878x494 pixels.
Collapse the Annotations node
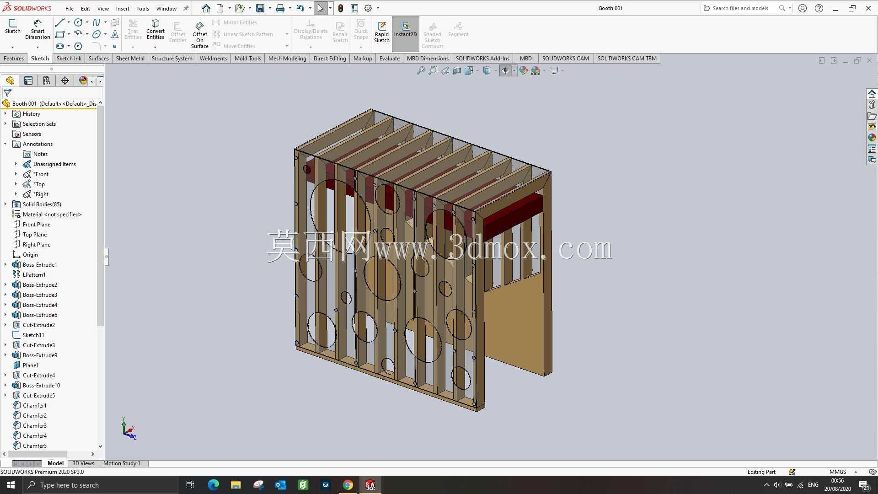coord(5,144)
